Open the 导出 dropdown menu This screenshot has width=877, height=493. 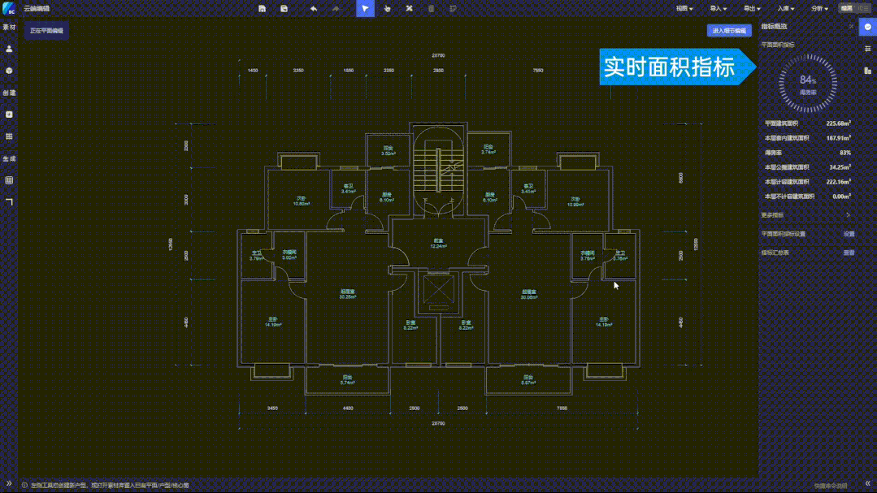(x=751, y=8)
